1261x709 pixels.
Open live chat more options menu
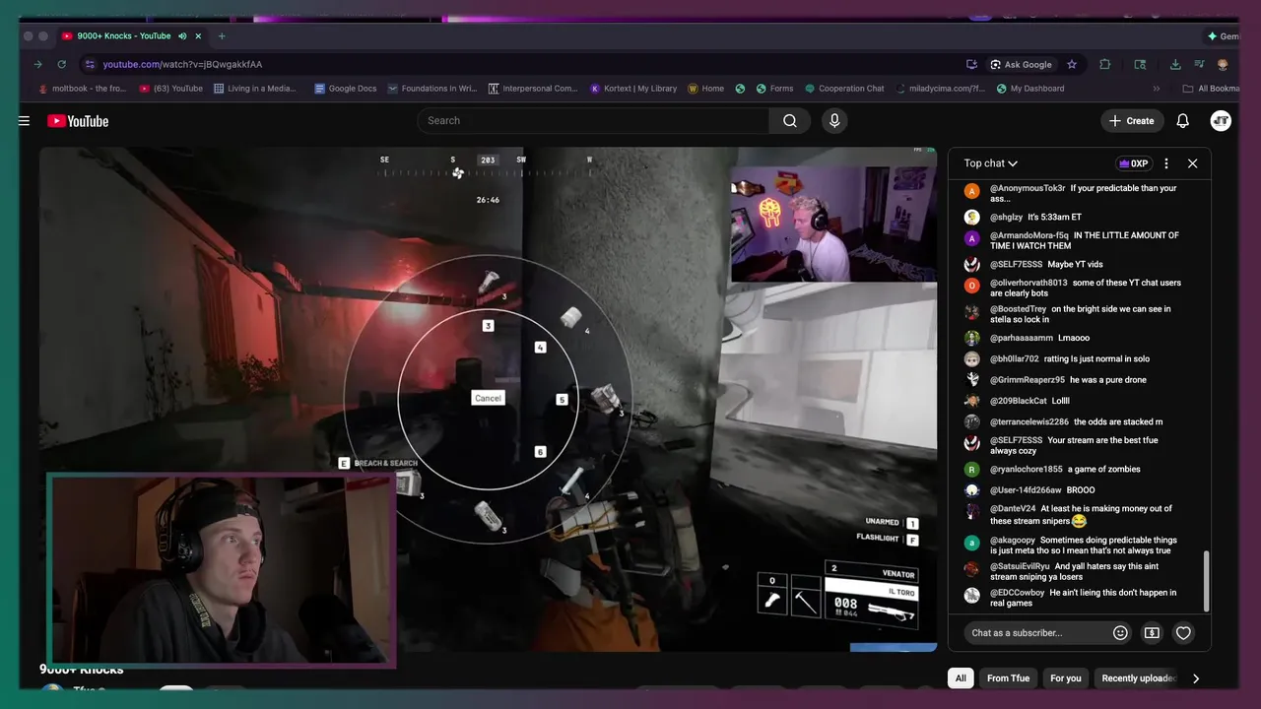click(x=1166, y=163)
